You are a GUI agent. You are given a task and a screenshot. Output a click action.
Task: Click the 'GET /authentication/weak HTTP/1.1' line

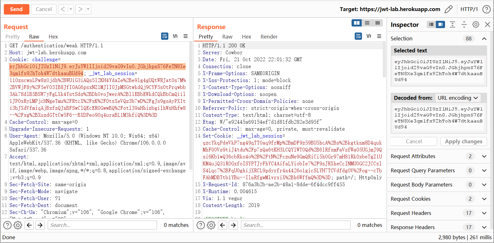(56, 46)
